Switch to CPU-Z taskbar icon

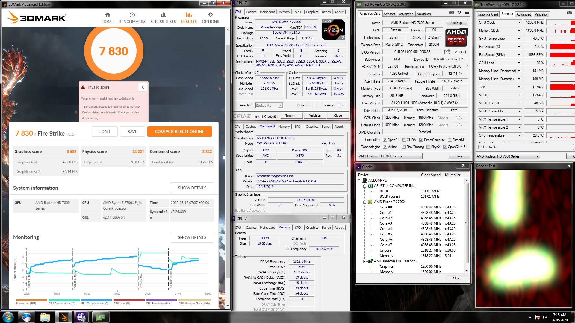click(x=81, y=317)
